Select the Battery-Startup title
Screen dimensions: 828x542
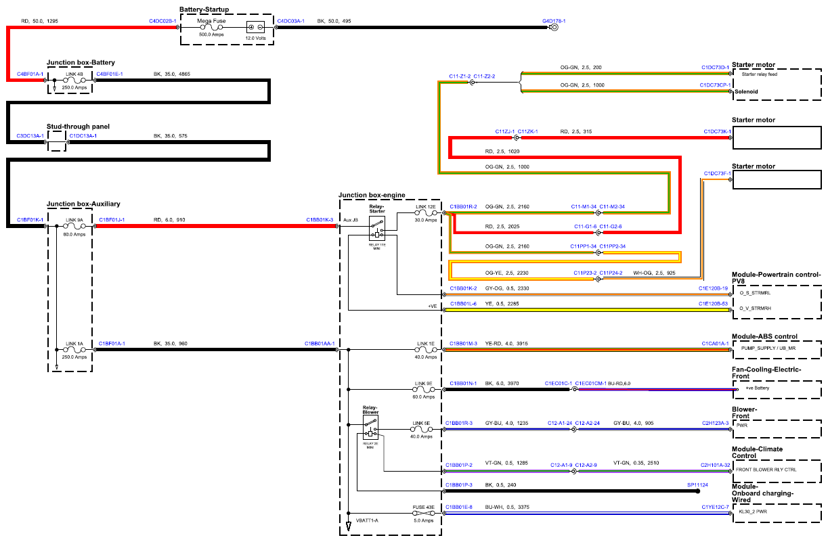(204, 9)
